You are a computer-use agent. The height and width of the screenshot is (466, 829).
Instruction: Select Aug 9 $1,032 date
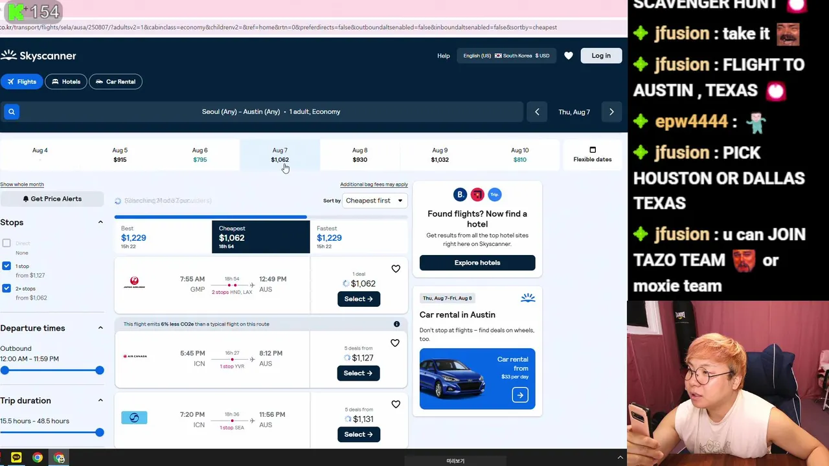pyautogui.click(x=440, y=155)
